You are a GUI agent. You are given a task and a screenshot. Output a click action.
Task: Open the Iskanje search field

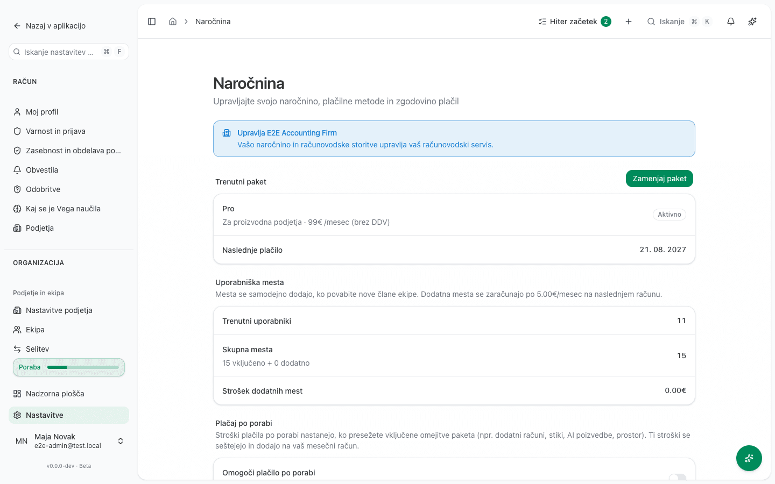(x=680, y=22)
